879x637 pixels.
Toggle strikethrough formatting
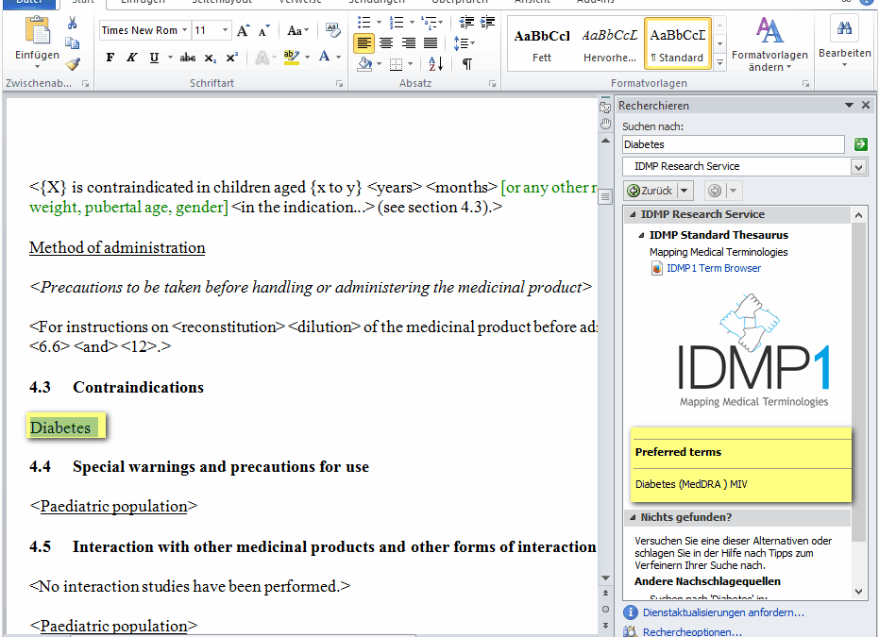click(x=188, y=58)
